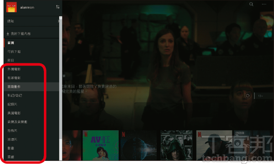Expand the 通知 notifications chevron
Screen dimensions: 274x164
click(x=58, y=21)
